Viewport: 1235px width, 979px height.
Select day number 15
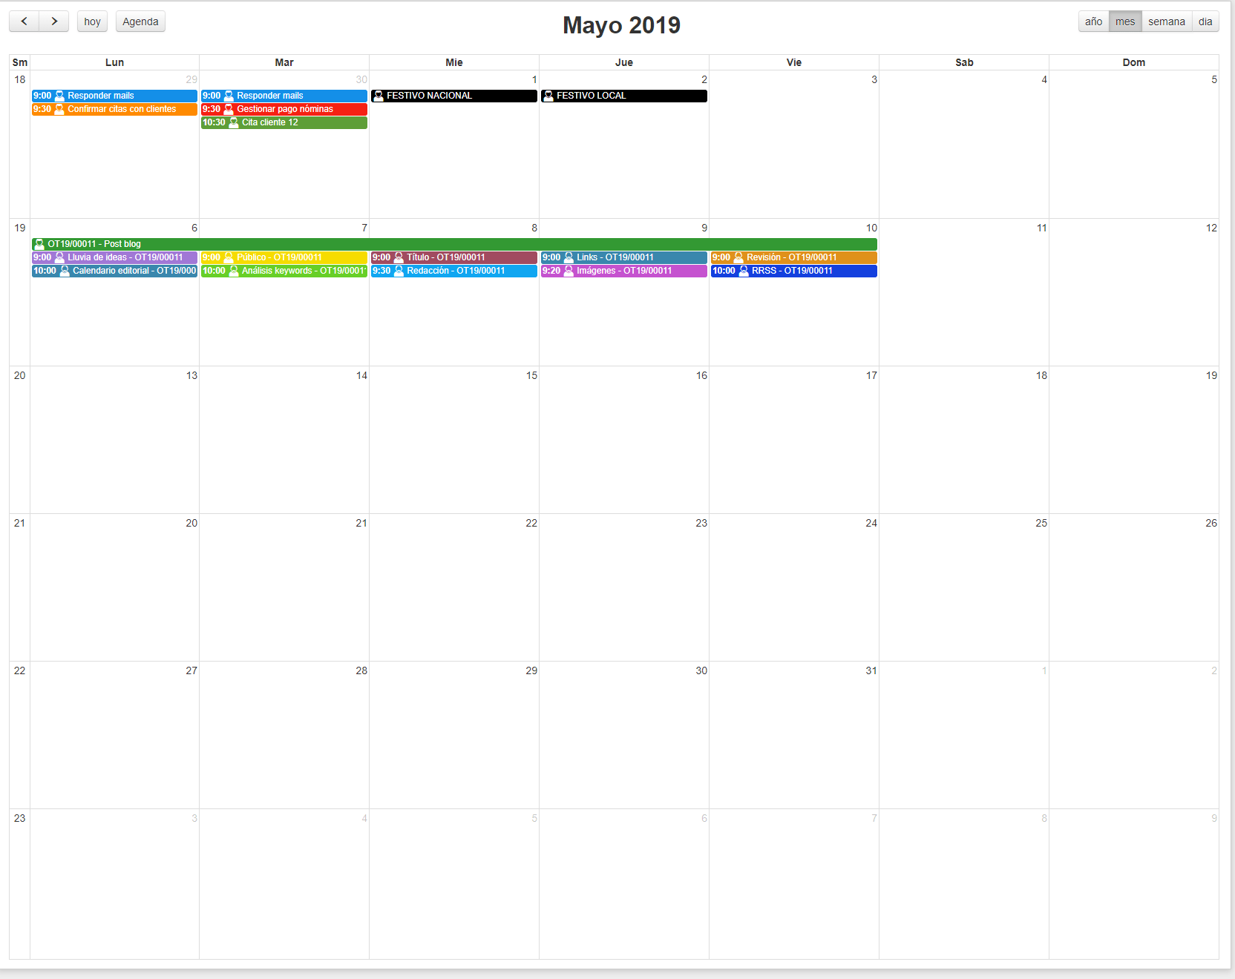point(531,375)
